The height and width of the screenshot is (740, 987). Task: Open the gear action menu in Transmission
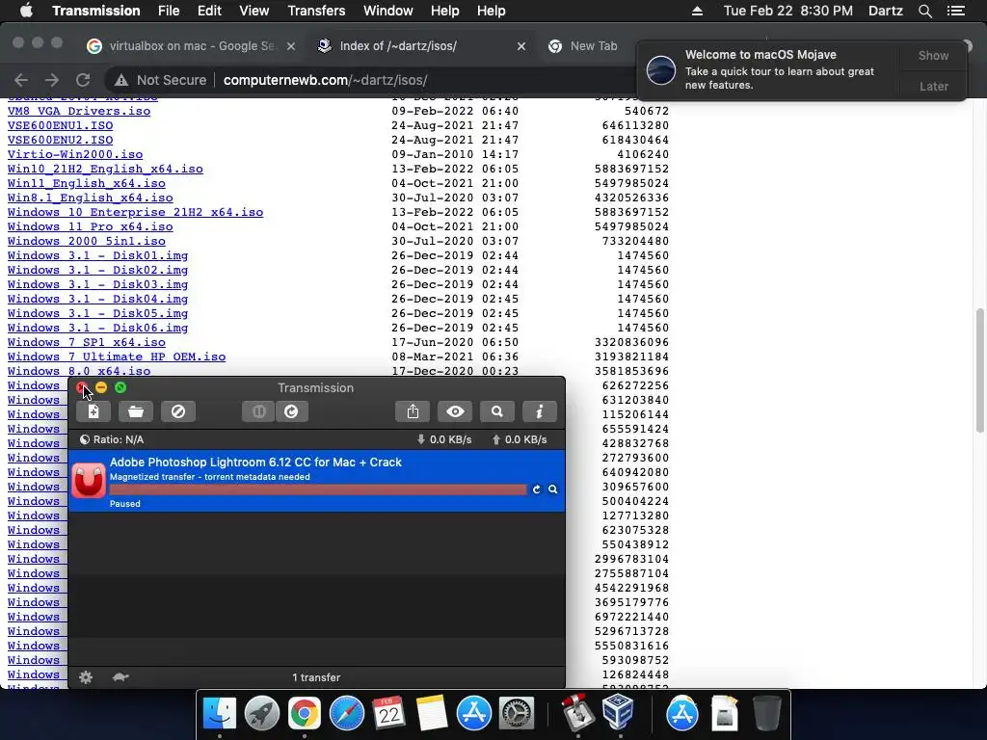86,677
